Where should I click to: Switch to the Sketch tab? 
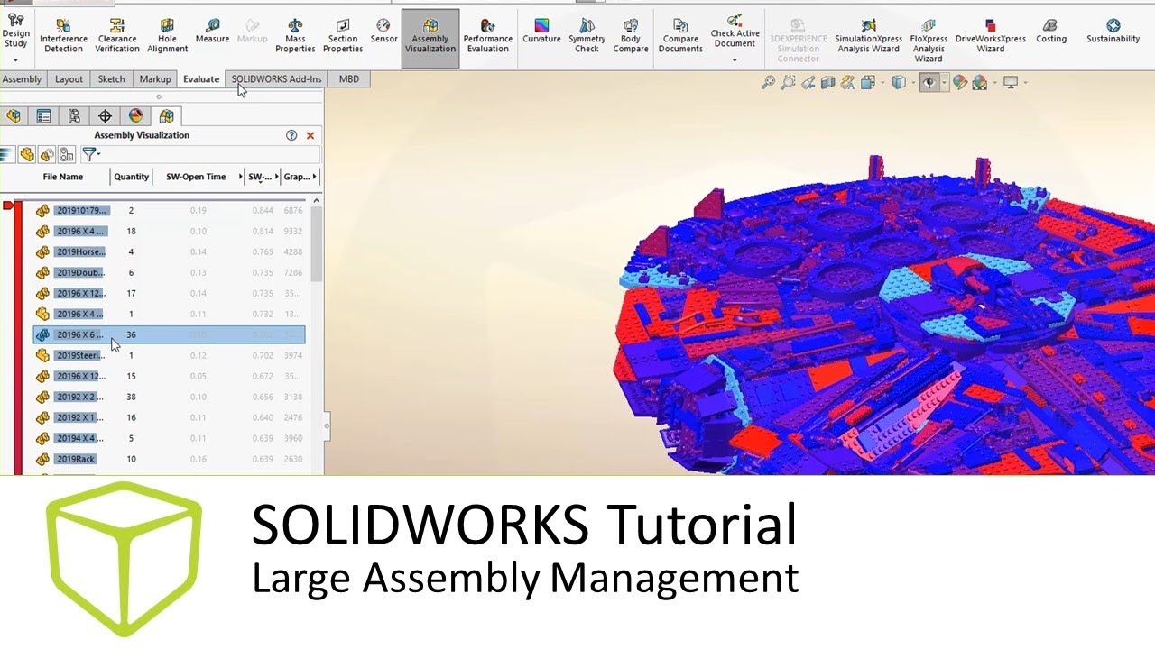click(x=111, y=79)
